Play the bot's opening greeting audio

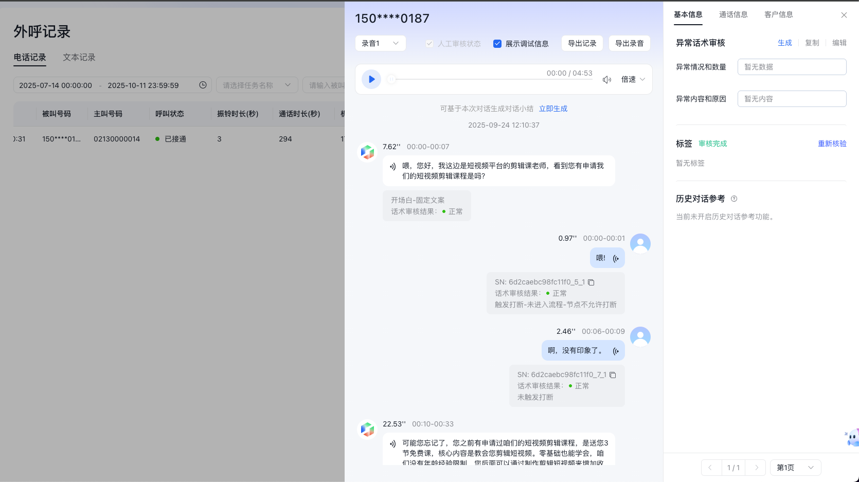click(393, 166)
